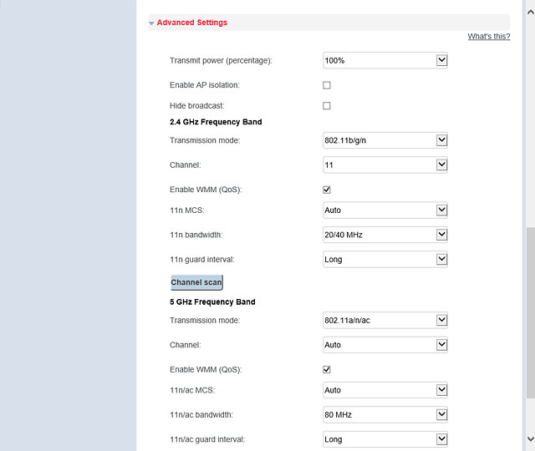Open the 11n/ac MCS dropdown
Screen dimensions: 535x451
point(385,390)
